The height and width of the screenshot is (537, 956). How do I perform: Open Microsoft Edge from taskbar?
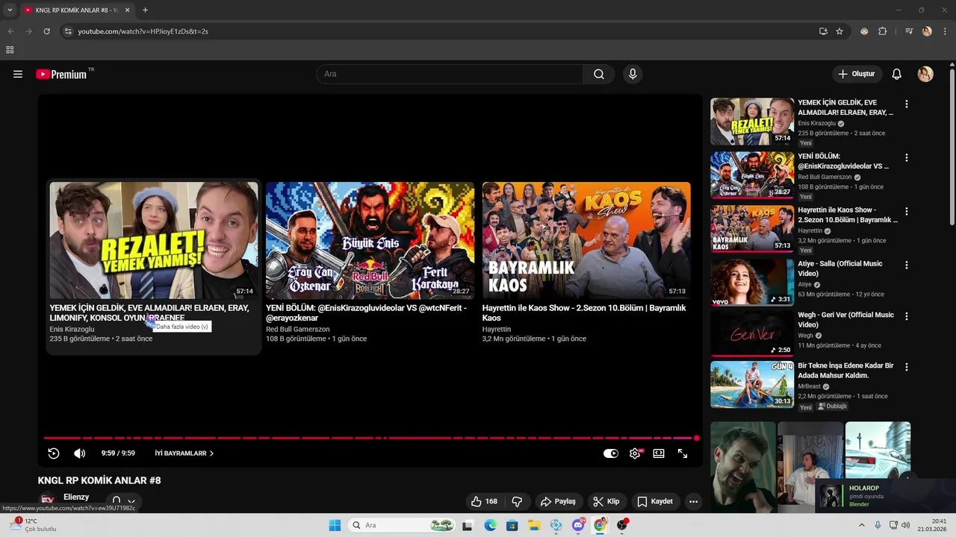(490, 525)
